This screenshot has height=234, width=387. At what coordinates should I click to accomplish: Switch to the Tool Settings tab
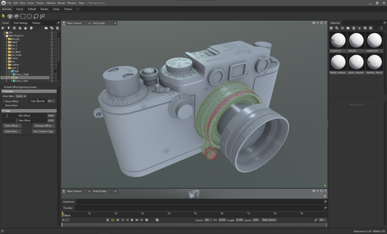[x=21, y=23]
